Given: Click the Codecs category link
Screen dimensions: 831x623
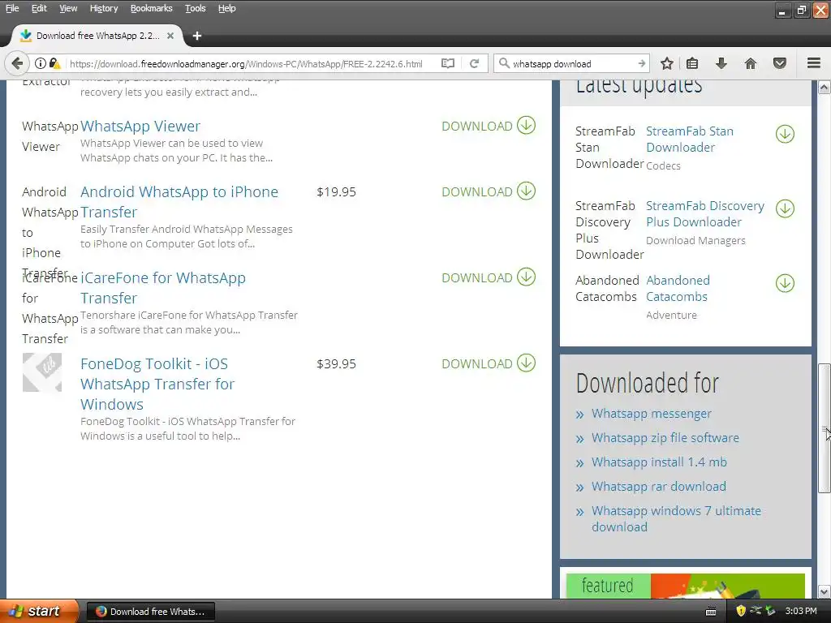Looking at the screenshot, I should click(x=663, y=165).
